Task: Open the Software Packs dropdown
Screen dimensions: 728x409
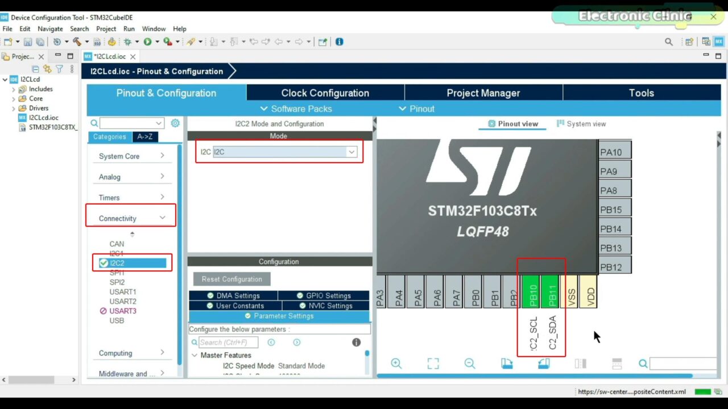Action: pyautogui.click(x=296, y=108)
